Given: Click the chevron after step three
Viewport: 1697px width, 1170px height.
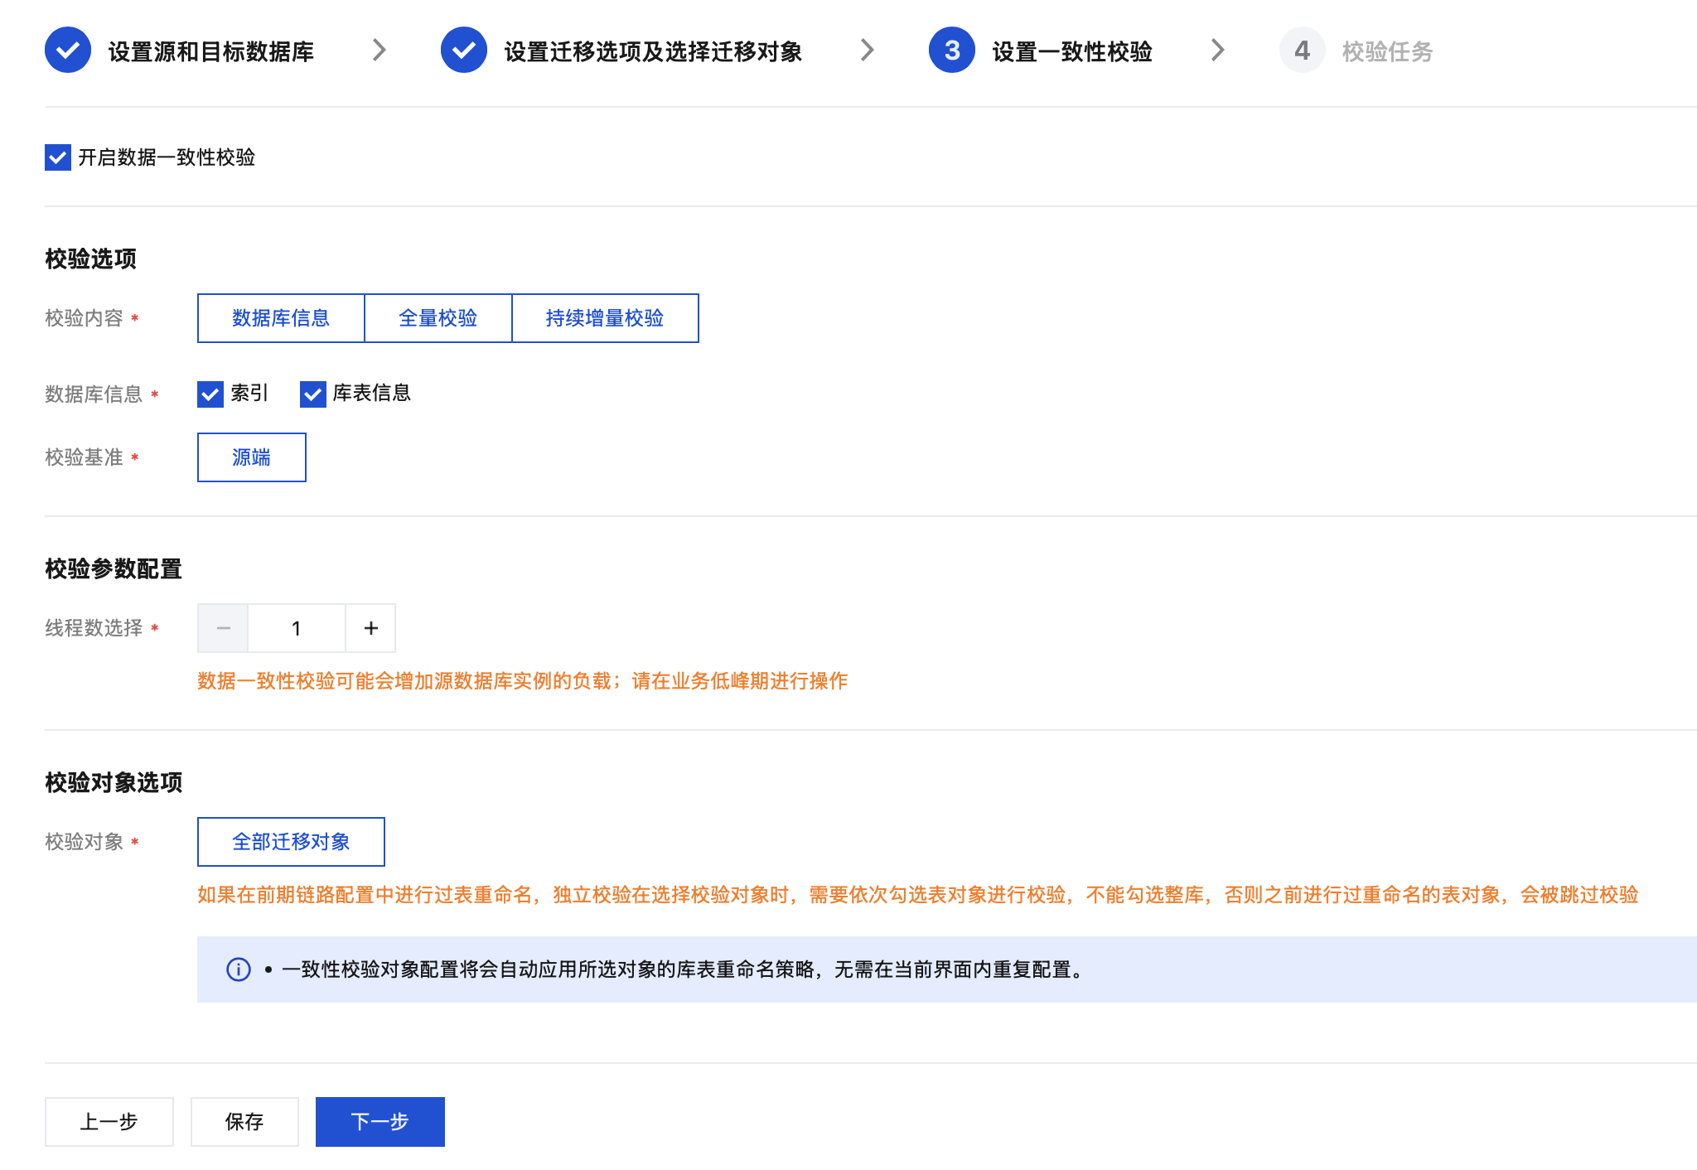Looking at the screenshot, I should click(x=1217, y=51).
